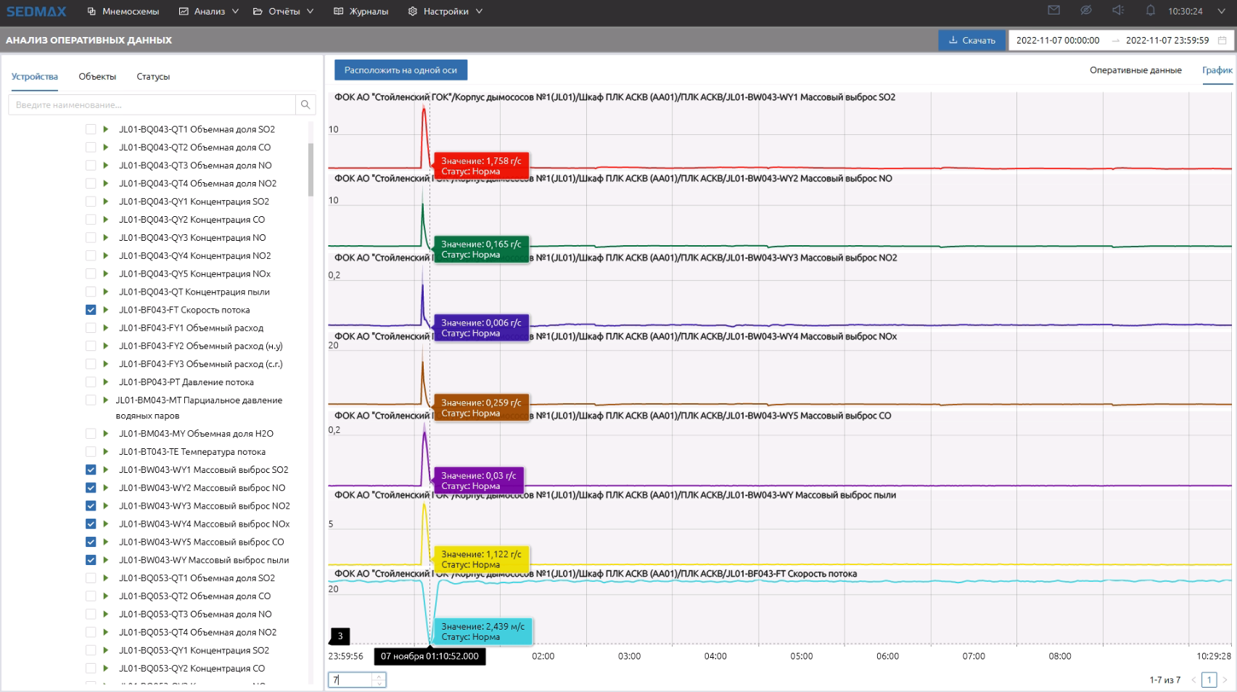Uncheck JL01-BW043-WY5 Массовый выброс CO checkbox

[x=91, y=542]
